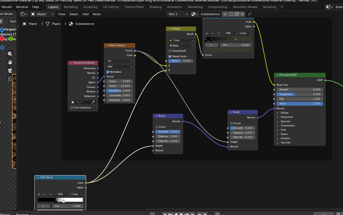
Task: Open the editor type selector icon
Action: 24,14
